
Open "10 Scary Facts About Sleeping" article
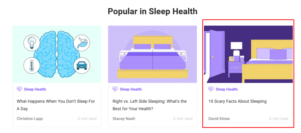pyautogui.click(x=237, y=101)
